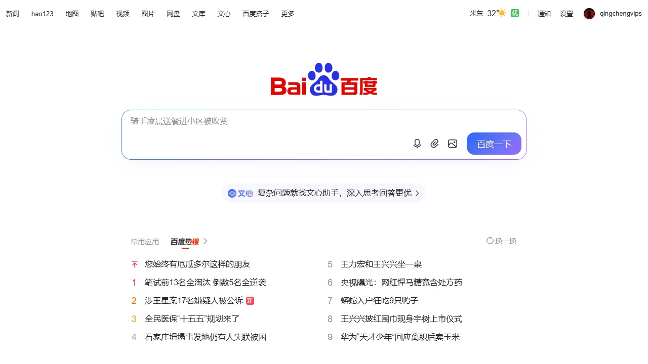Screen dimensions: 648x364
Task: Open 蟒蛇入户狂吃9只鸭子 hot item
Action: coord(380,300)
